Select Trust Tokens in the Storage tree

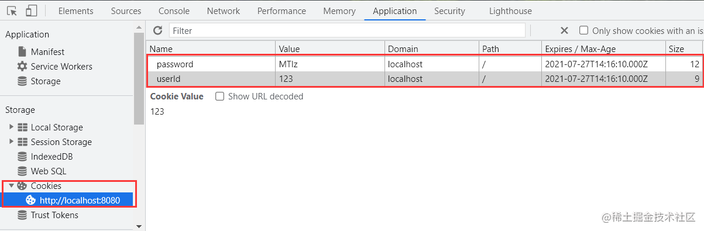click(54, 215)
